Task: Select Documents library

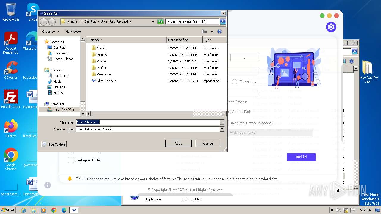Action: (61, 76)
